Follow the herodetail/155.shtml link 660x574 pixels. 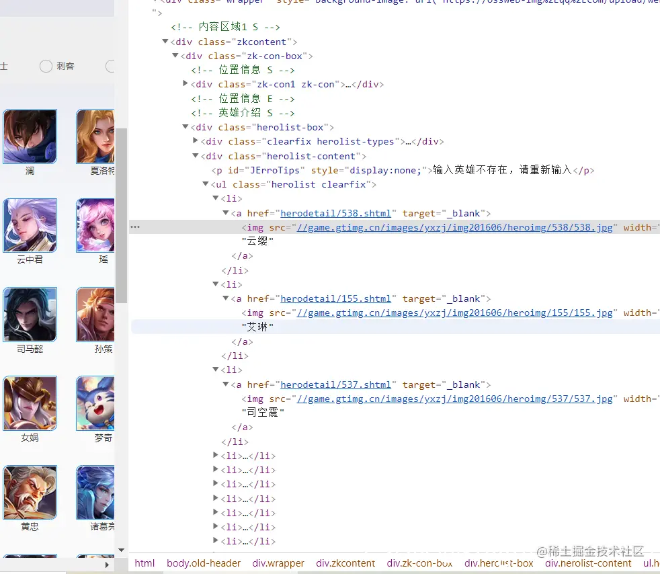click(x=335, y=299)
